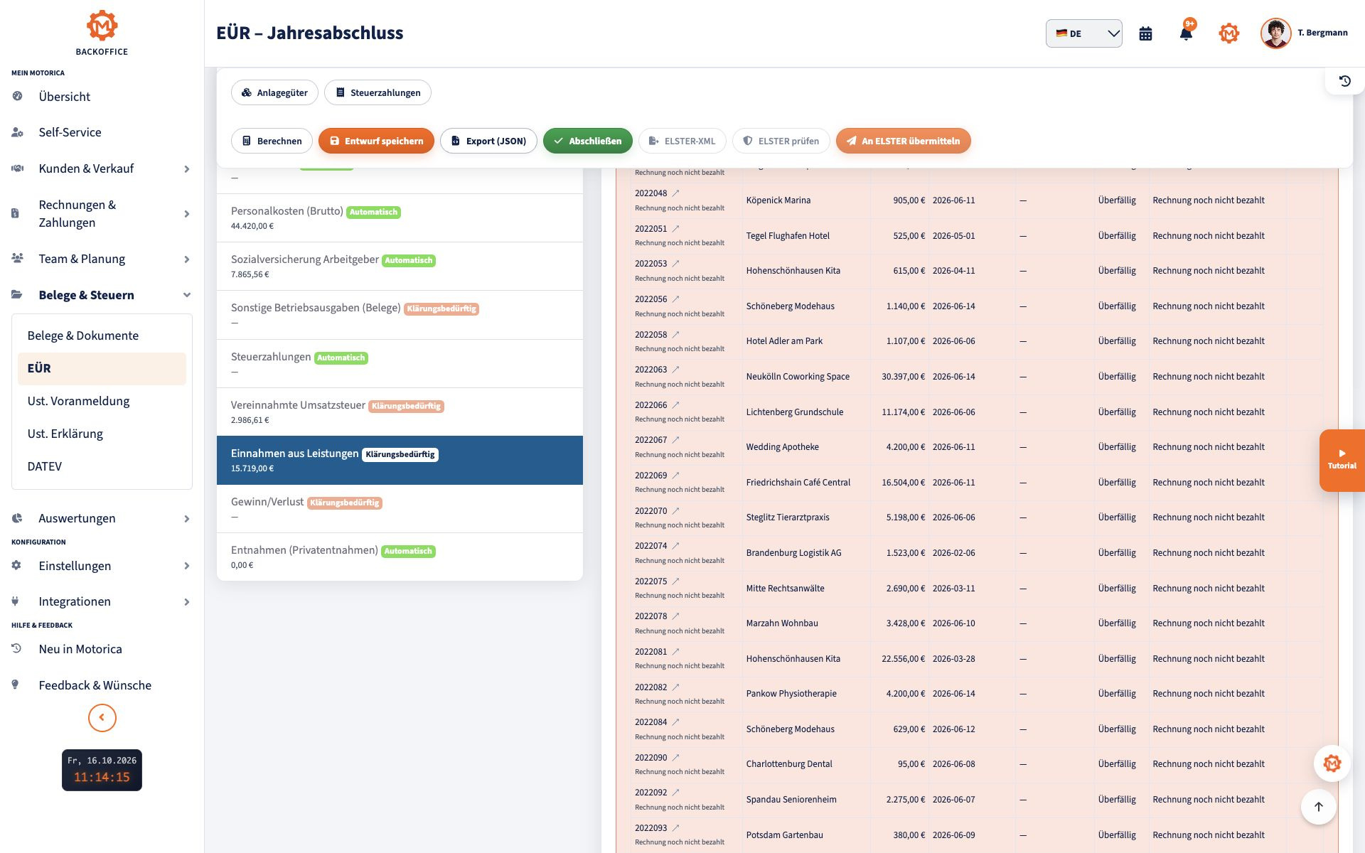Save draft with Entwurf speichern

(376, 141)
